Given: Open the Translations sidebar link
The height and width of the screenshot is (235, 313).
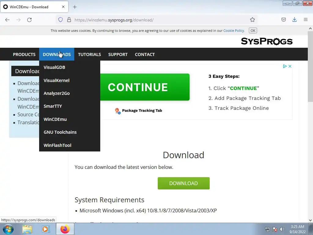Looking at the screenshot, I should tap(28, 122).
